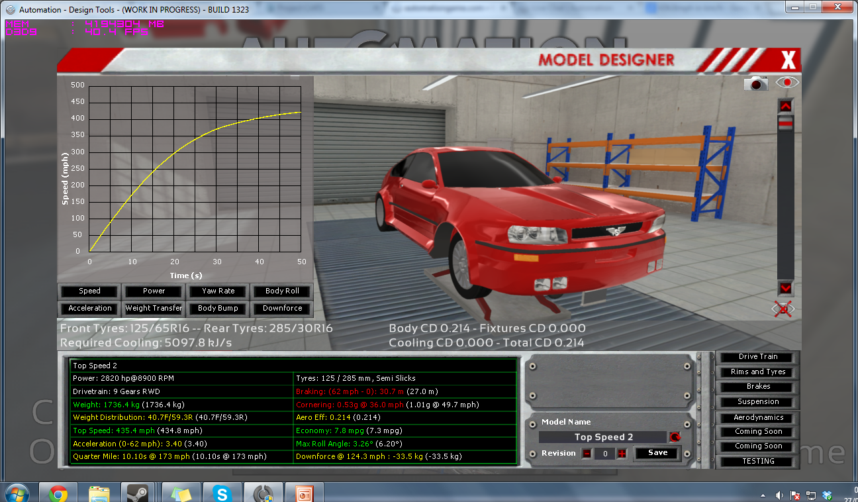The height and width of the screenshot is (502, 858).
Task: Click the 'Required Cooling: 5097.8 kJ/s' text
Action: [146, 343]
